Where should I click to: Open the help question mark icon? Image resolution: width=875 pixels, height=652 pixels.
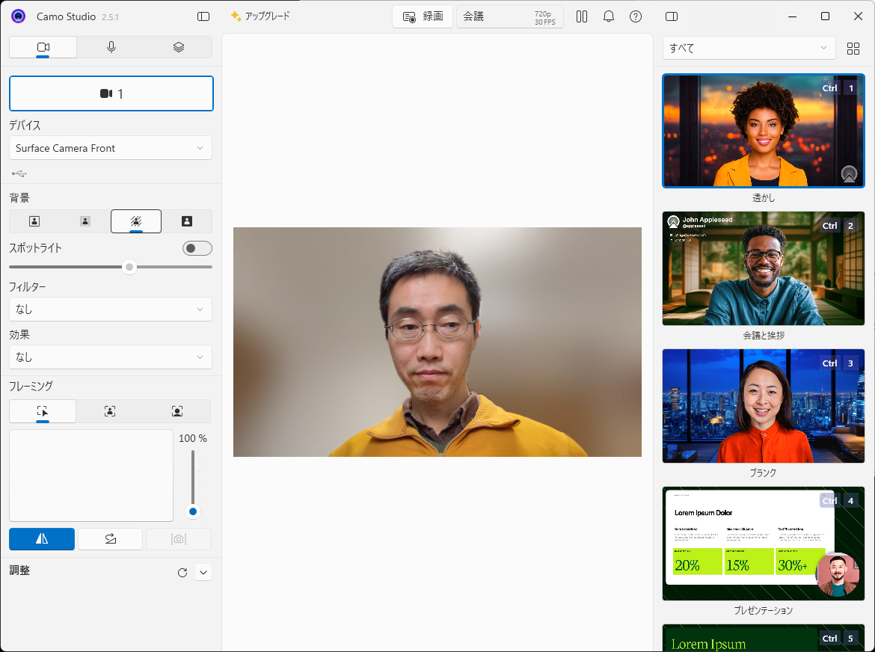tap(636, 16)
